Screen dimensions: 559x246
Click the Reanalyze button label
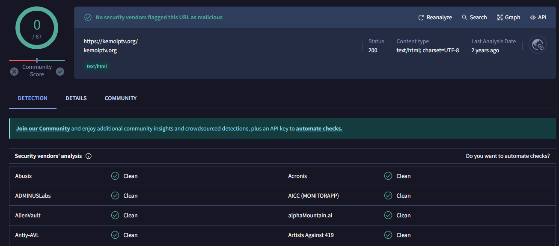pos(439,18)
